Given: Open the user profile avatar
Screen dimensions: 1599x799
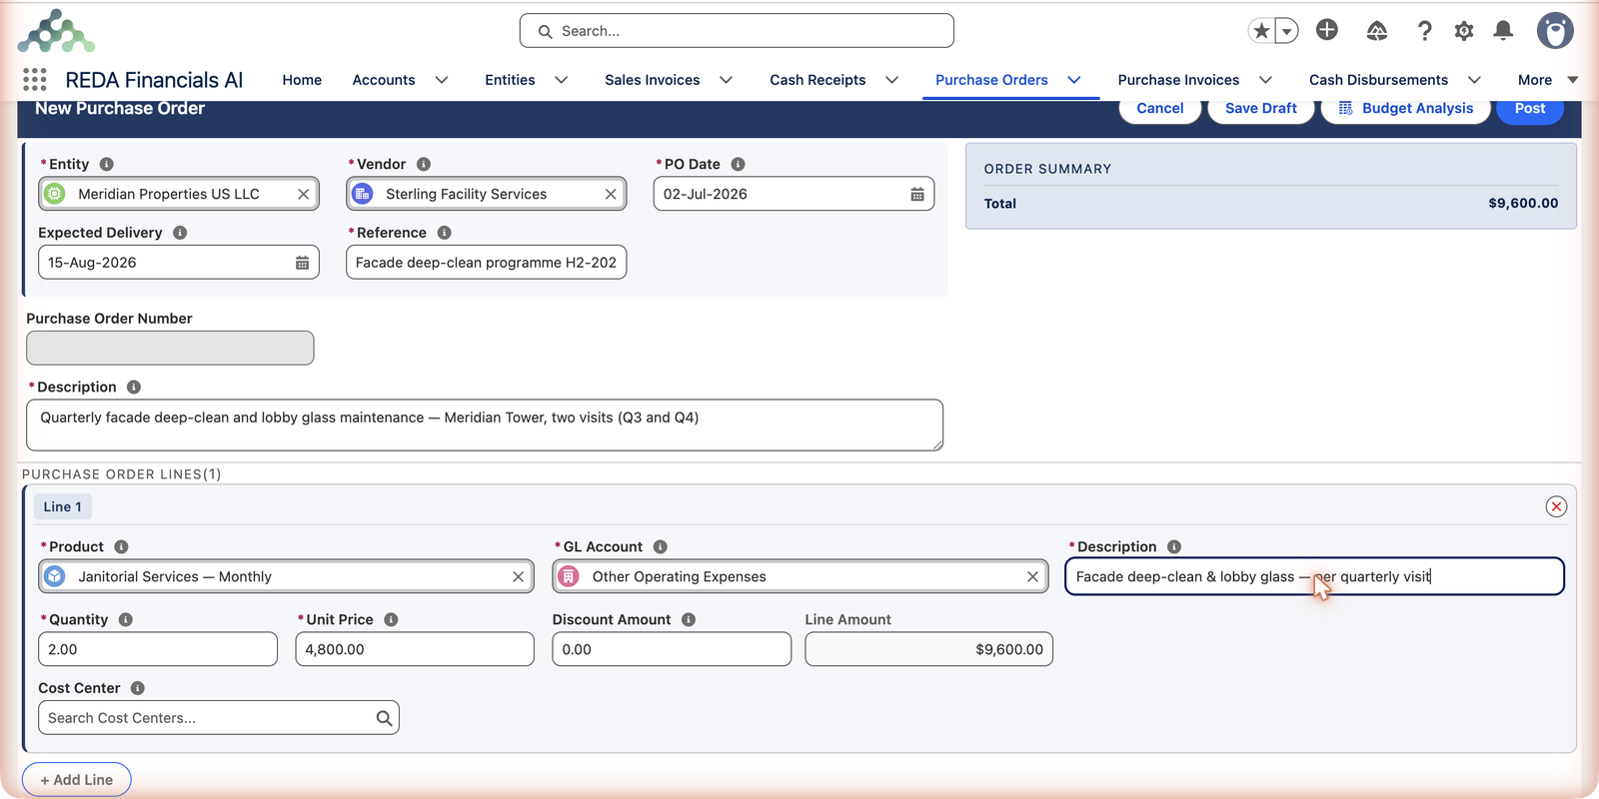Looking at the screenshot, I should point(1555,31).
